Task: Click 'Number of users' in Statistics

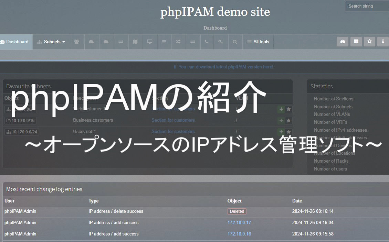Action: (x=330, y=169)
